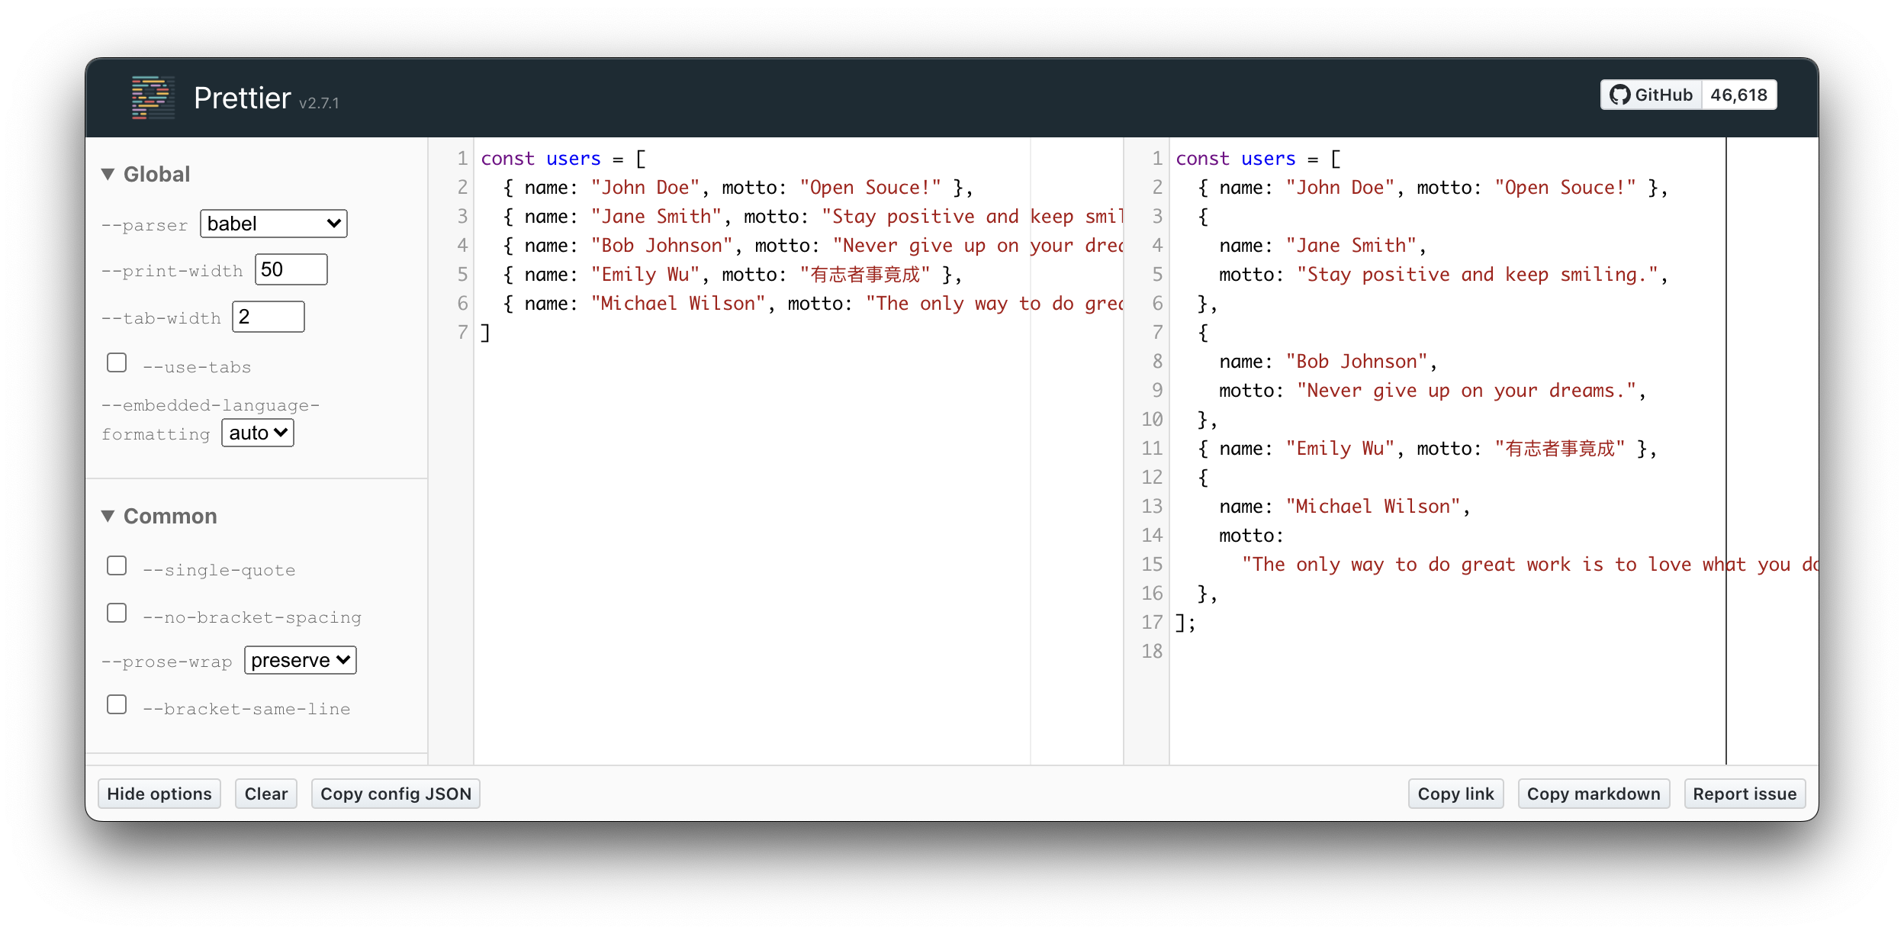Click the Prettier logo icon
Viewport: 1904px width, 934px height.
[153, 98]
